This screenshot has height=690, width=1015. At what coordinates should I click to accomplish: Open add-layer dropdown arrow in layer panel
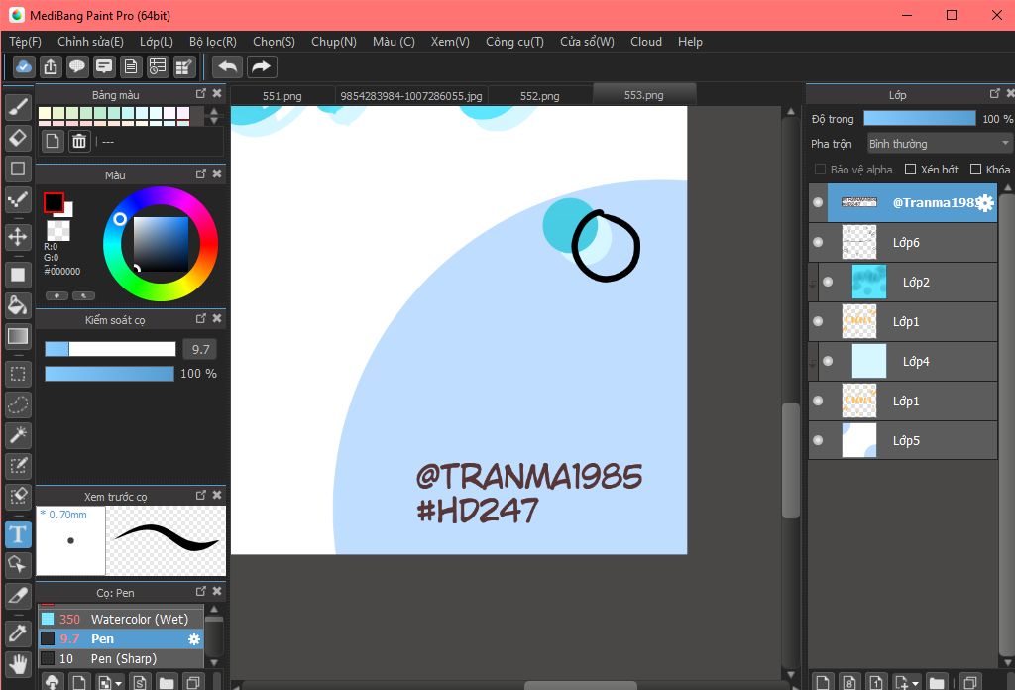coord(915,683)
